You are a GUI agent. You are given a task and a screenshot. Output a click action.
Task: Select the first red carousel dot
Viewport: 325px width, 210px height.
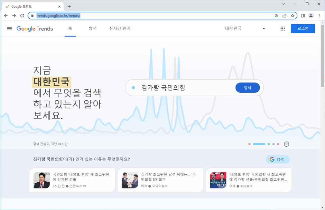coord(249,144)
